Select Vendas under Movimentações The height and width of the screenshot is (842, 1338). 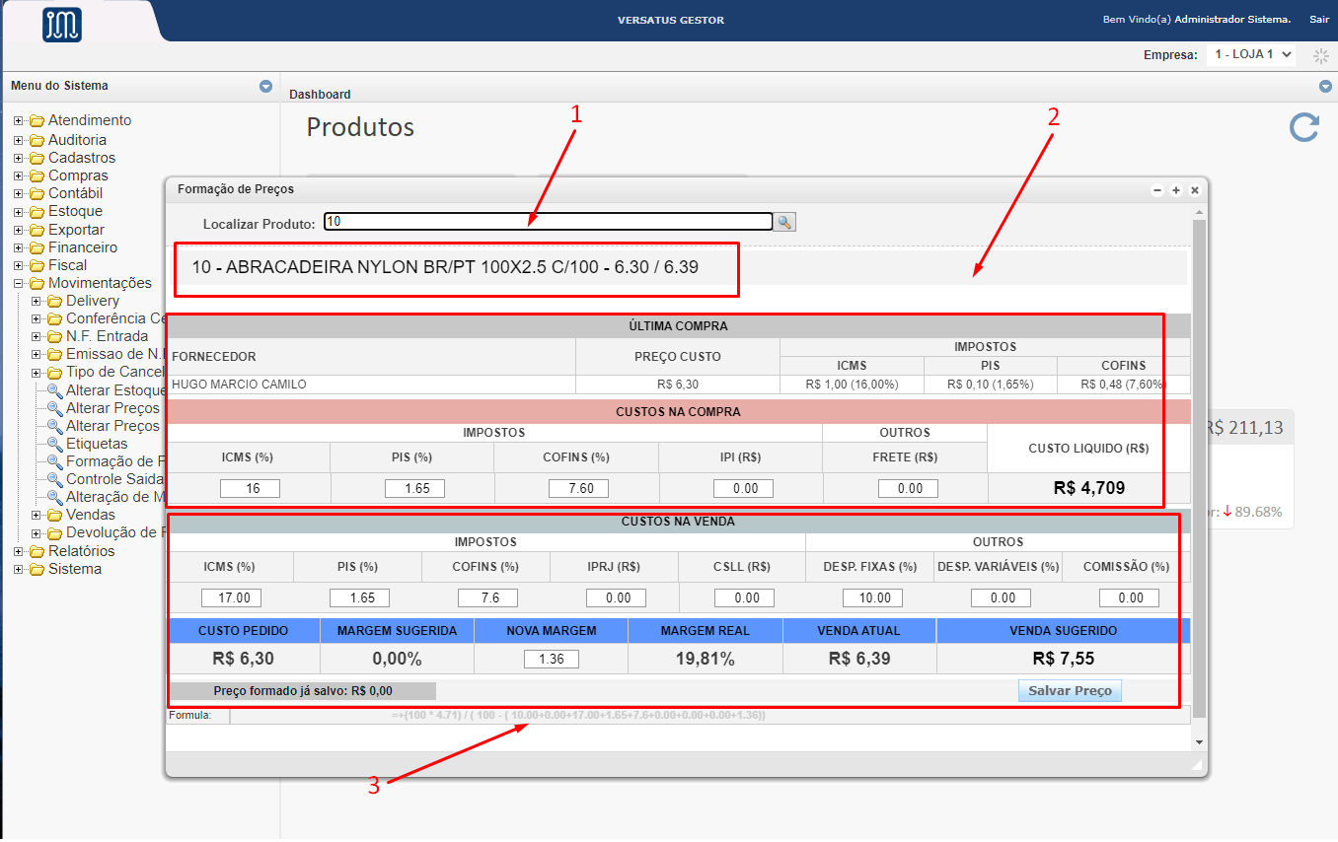click(90, 515)
